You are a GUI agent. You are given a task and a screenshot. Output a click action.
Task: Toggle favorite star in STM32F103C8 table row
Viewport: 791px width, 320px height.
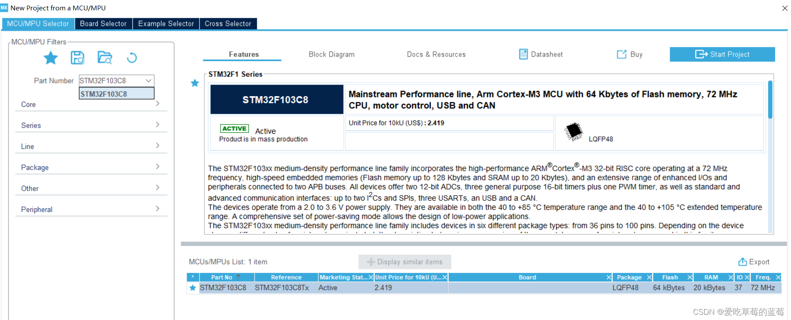[193, 288]
